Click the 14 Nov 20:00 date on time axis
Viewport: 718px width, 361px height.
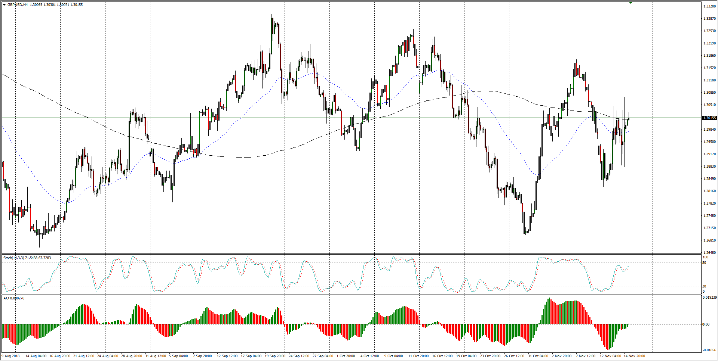pos(634,356)
